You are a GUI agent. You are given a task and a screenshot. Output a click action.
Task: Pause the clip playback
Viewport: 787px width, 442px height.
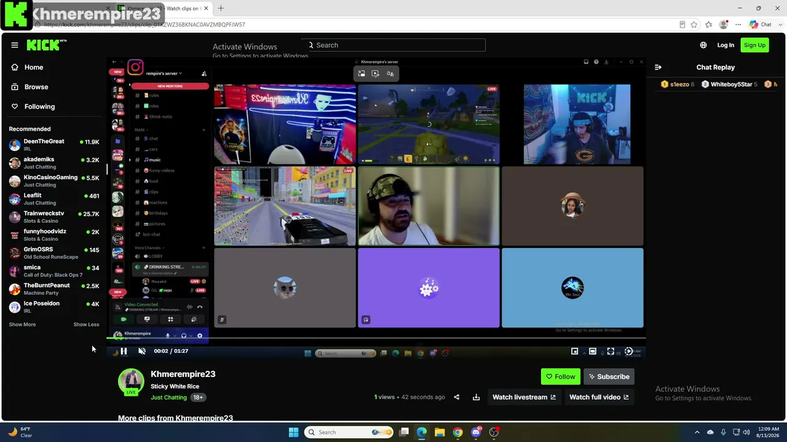coord(124,351)
